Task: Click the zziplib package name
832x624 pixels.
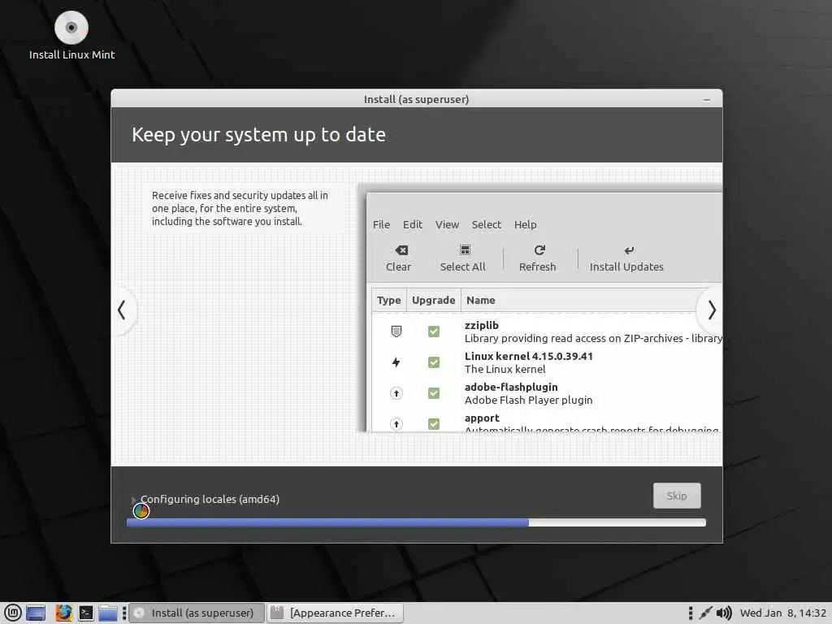Action: coord(481,325)
